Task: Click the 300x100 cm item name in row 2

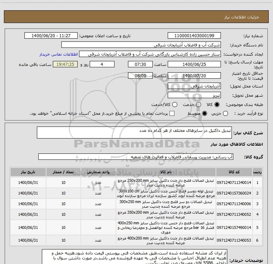Action: point(166,193)
